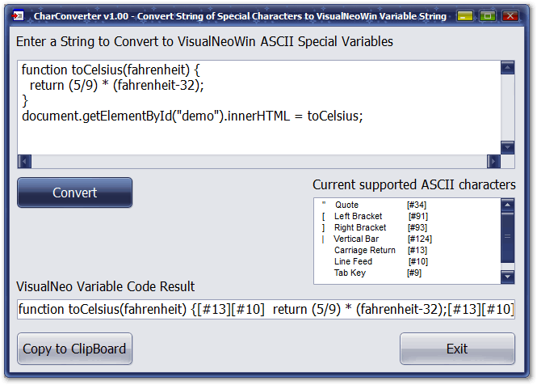Click the up arrow of input text scrollbar

[x=508, y=68]
